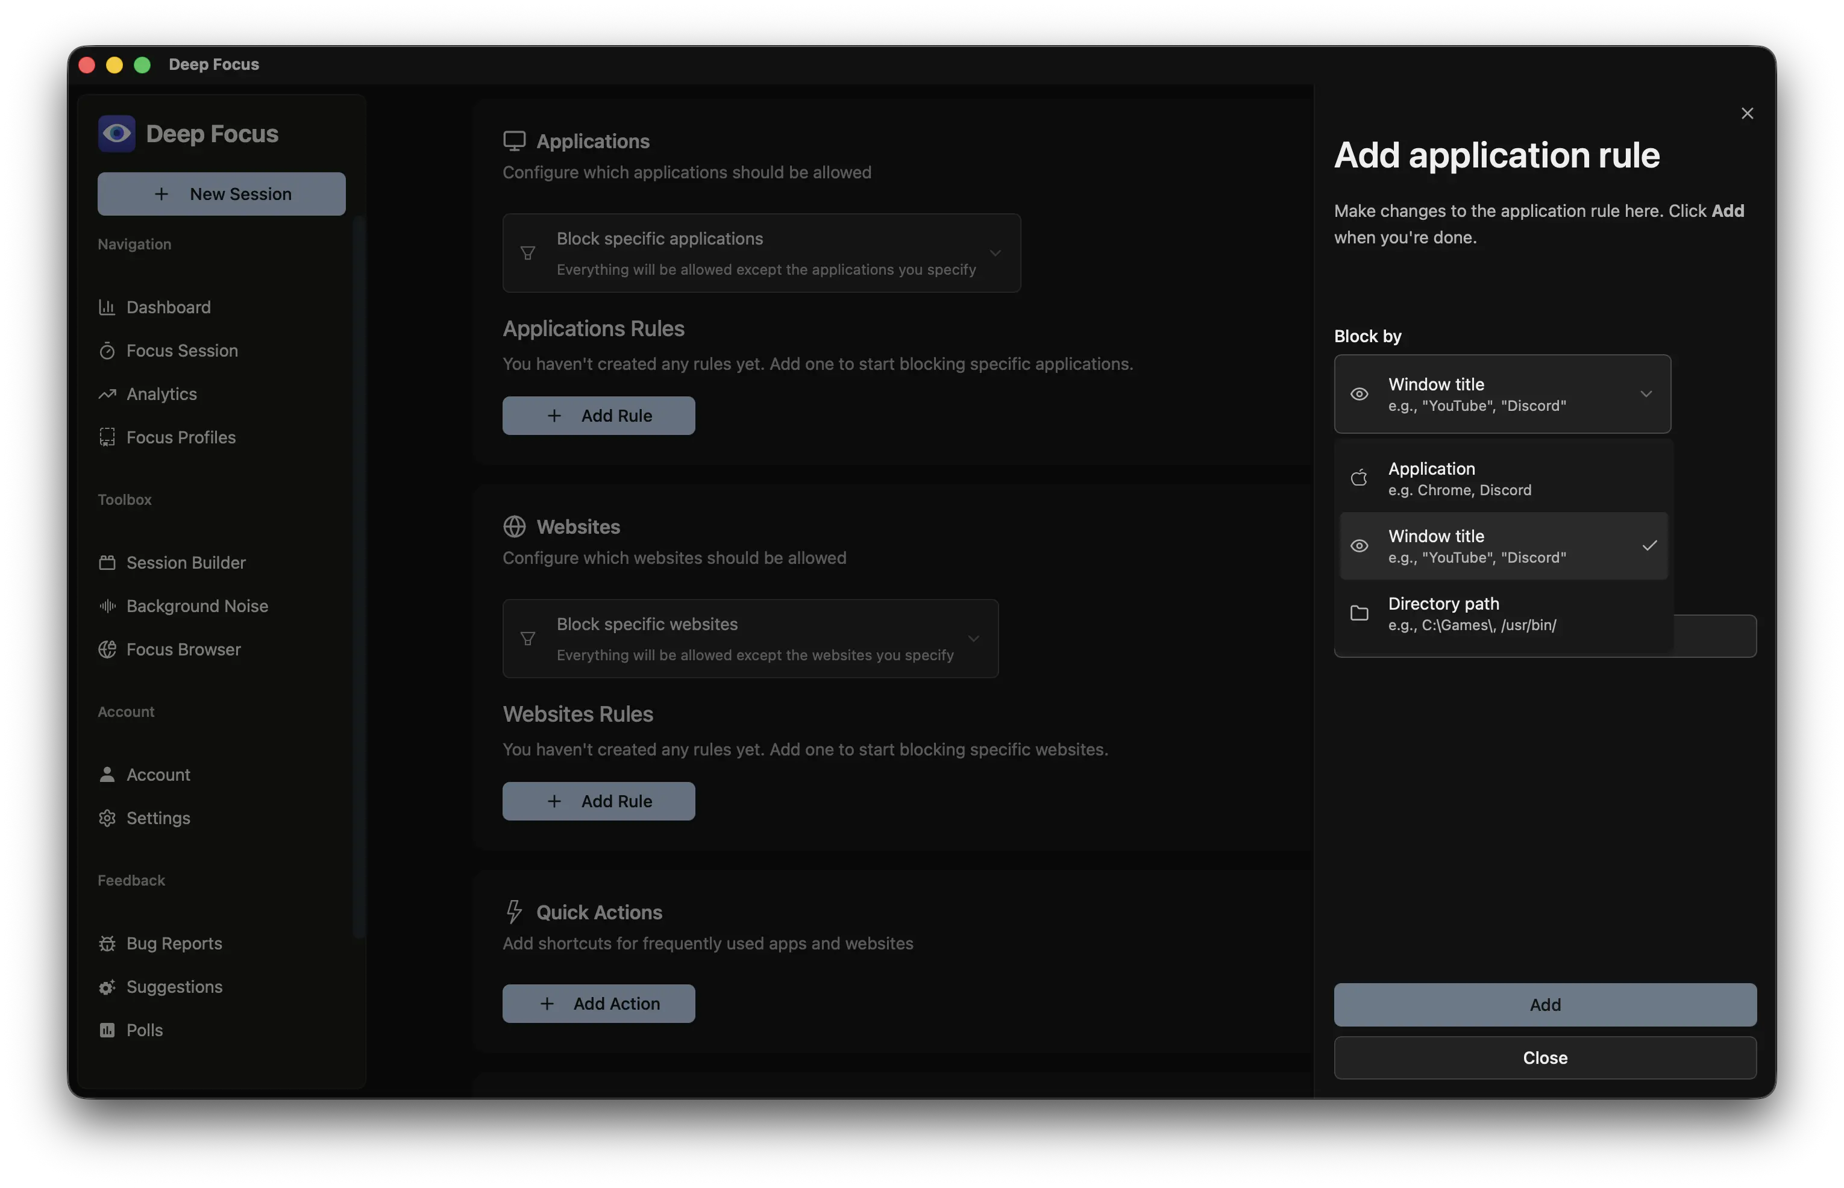Viewport: 1844px width, 1188px height.
Task: Choose the checked Window title list option
Action: (1503, 545)
